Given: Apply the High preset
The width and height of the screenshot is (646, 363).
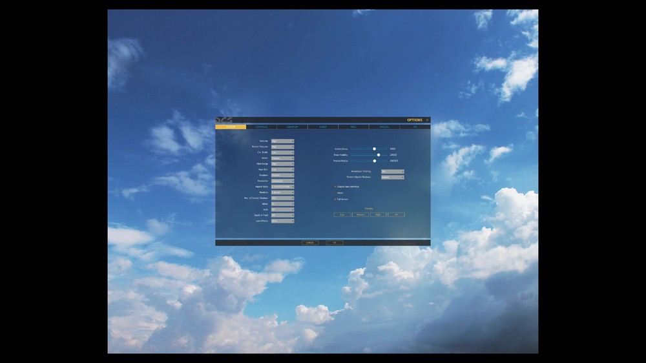Looking at the screenshot, I should coord(378,214).
